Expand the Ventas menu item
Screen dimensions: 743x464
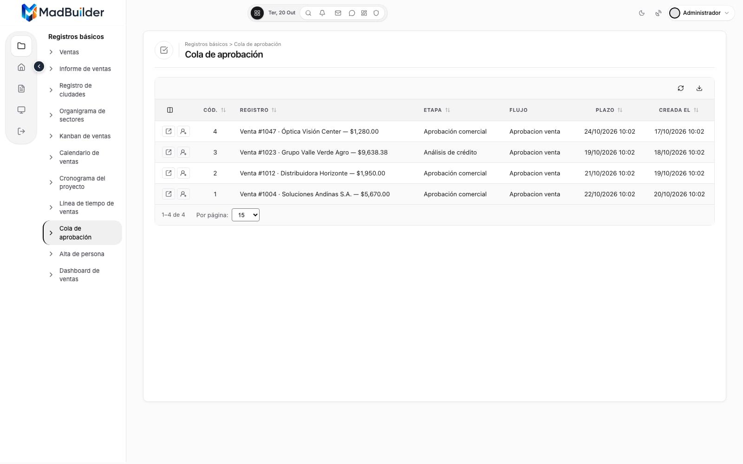[82, 52]
